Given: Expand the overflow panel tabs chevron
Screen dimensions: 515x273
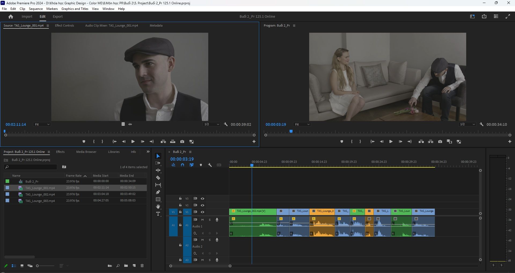Looking at the screenshot, I should [148, 152].
